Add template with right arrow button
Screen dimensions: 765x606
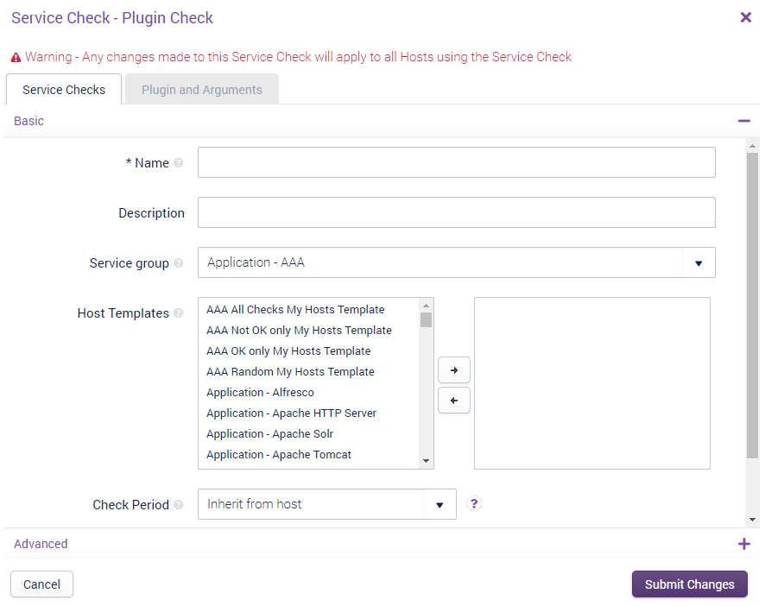[454, 370]
